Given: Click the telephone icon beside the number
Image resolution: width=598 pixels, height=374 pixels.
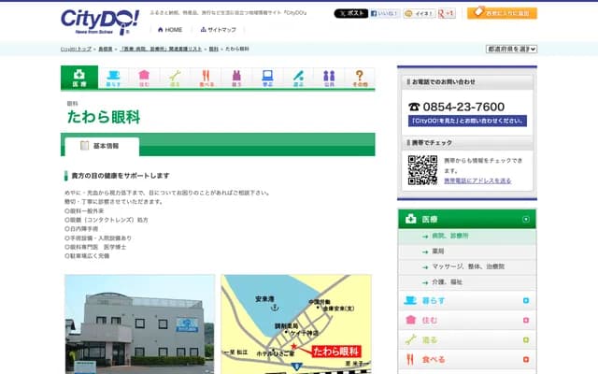Looking at the screenshot, I should pos(414,107).
